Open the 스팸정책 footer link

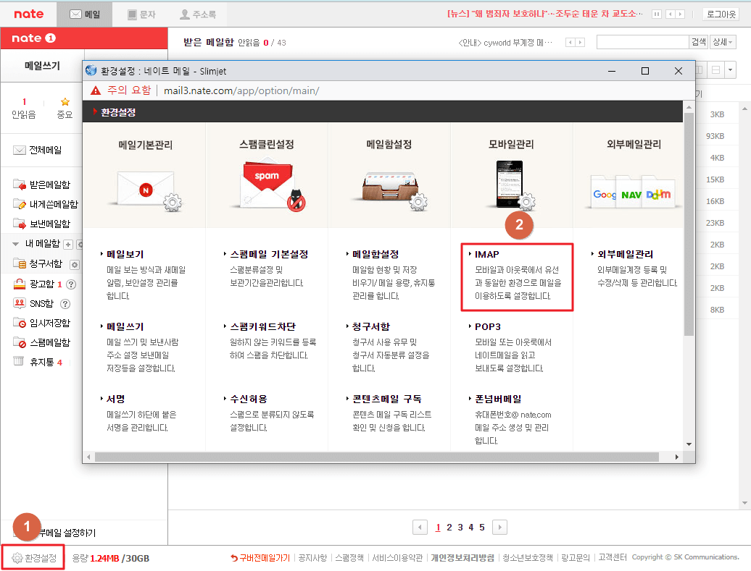[349, 557]
